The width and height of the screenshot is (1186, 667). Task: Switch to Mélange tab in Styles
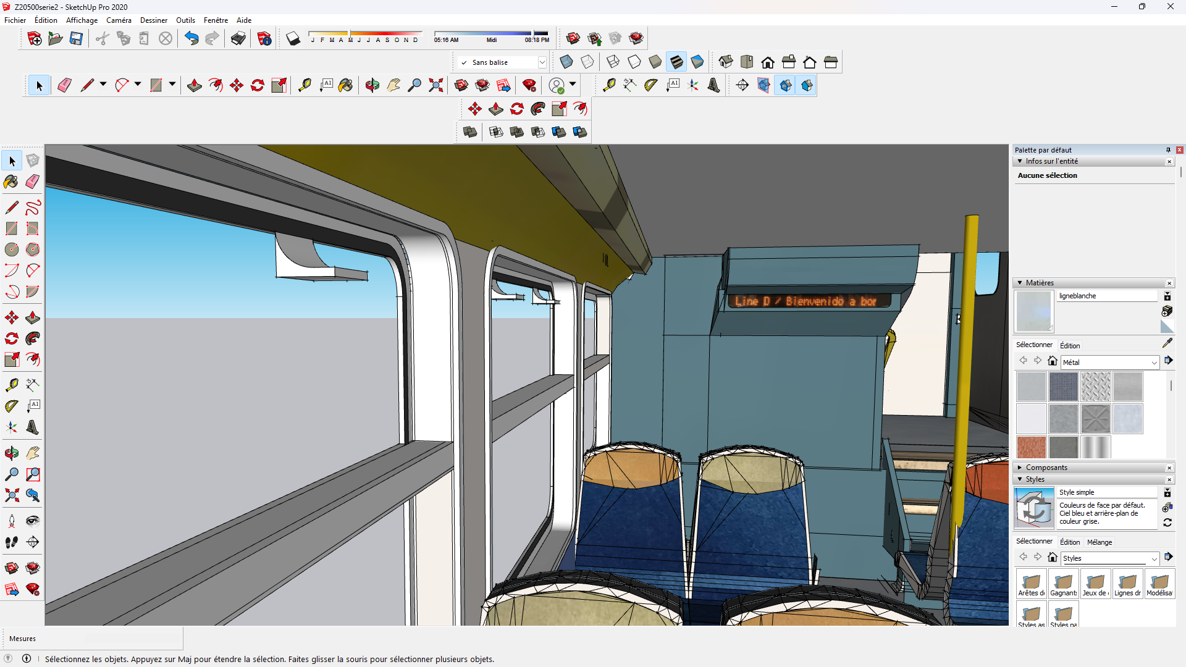point(1099,542)
